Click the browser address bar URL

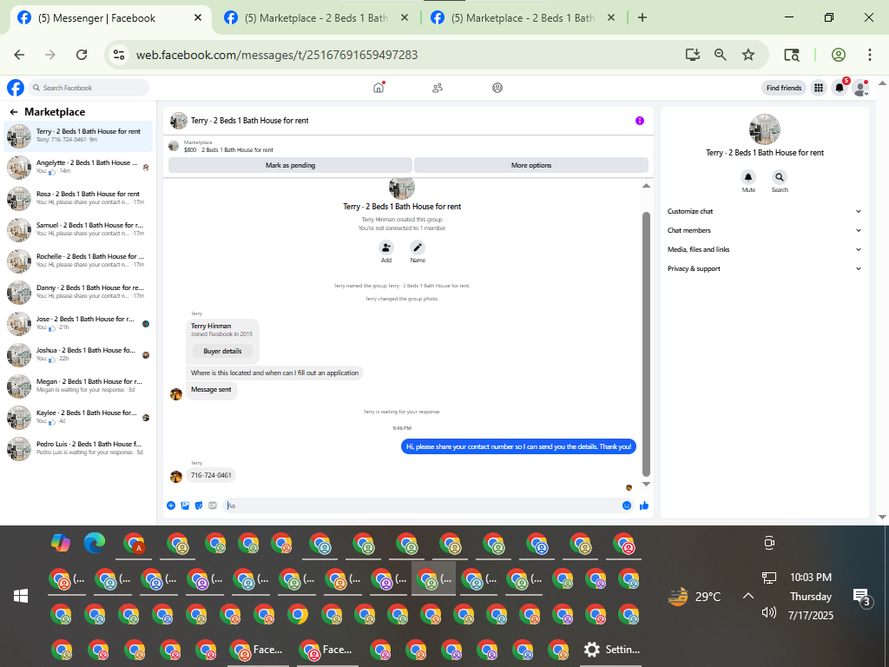click(277, 55)
